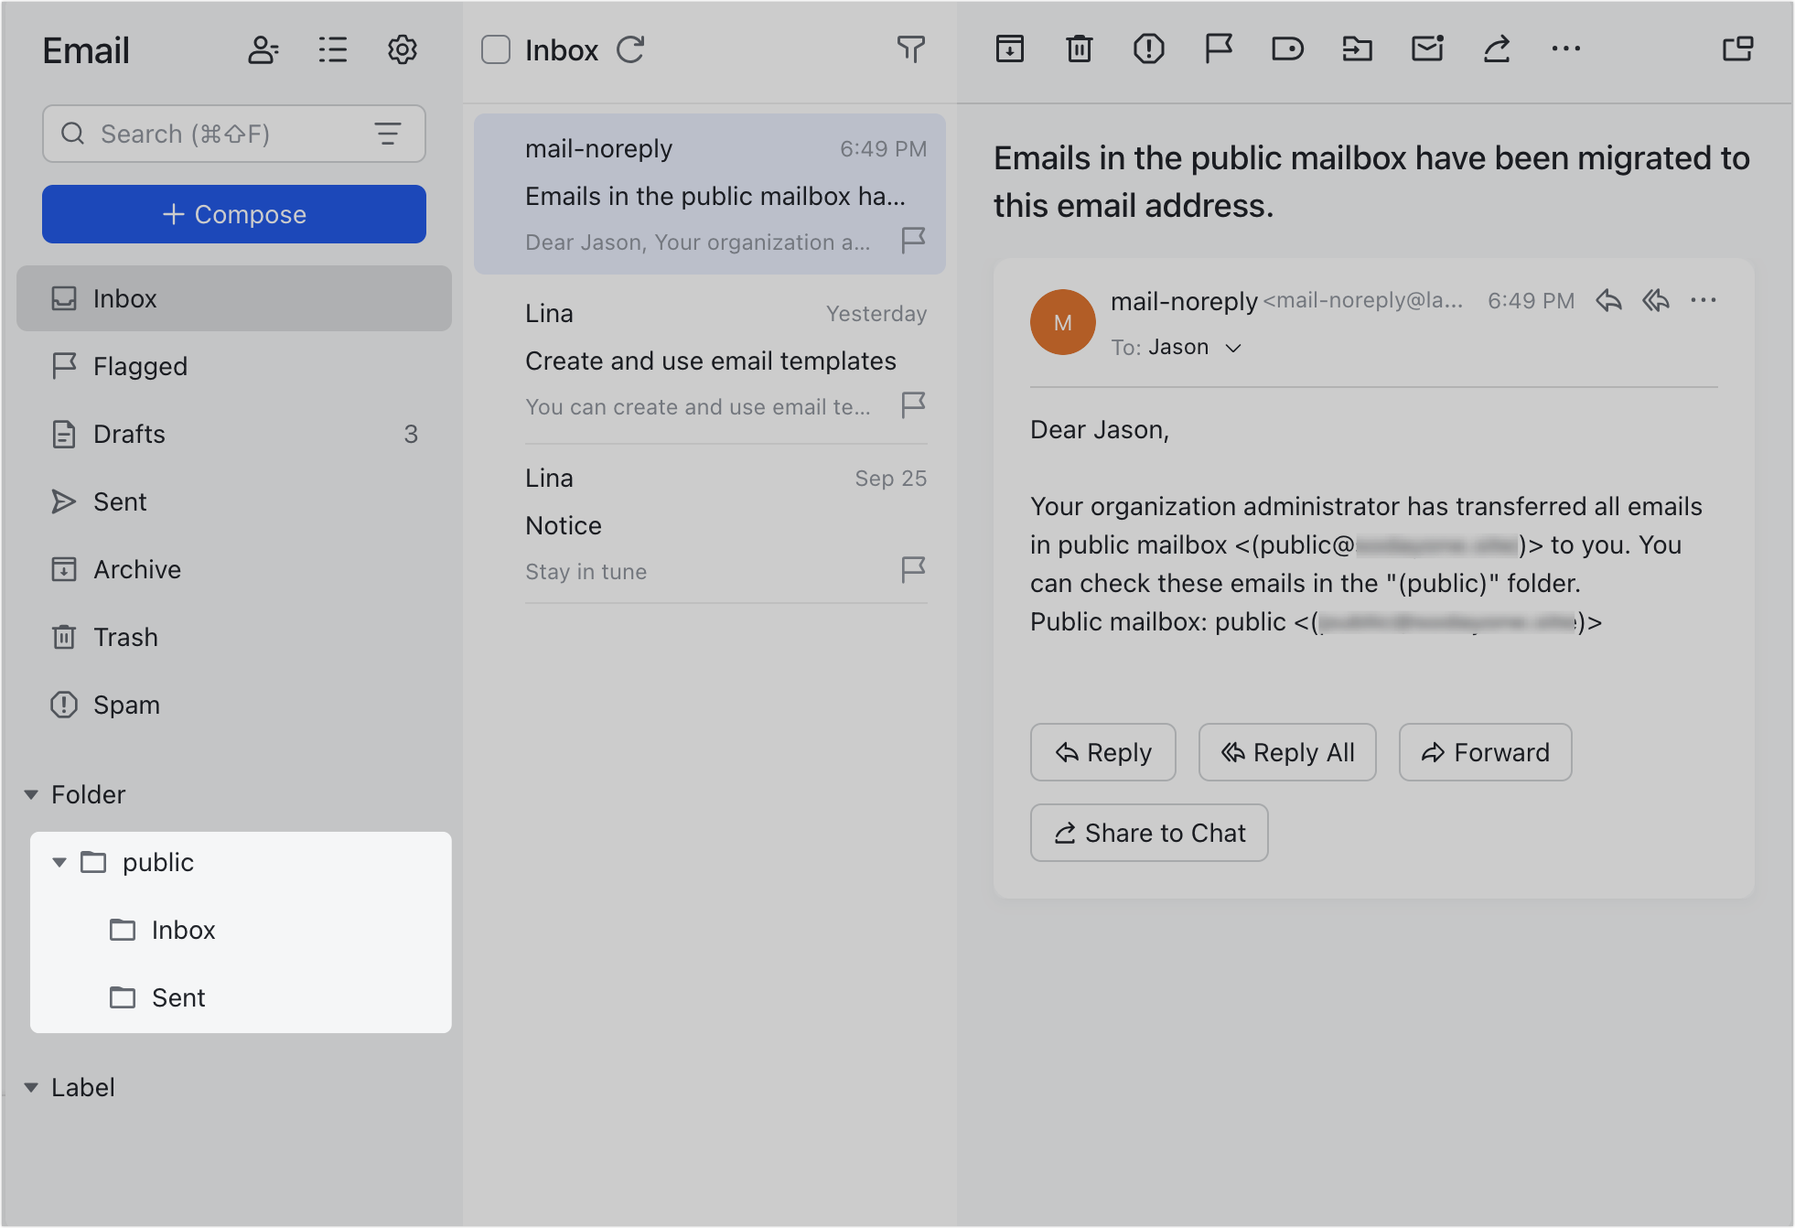
Task: Flag the message using the toolbar flag icon
Action: [1219, 49]
